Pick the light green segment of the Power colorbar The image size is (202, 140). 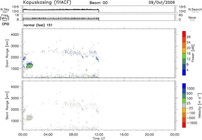pos(184,56)
